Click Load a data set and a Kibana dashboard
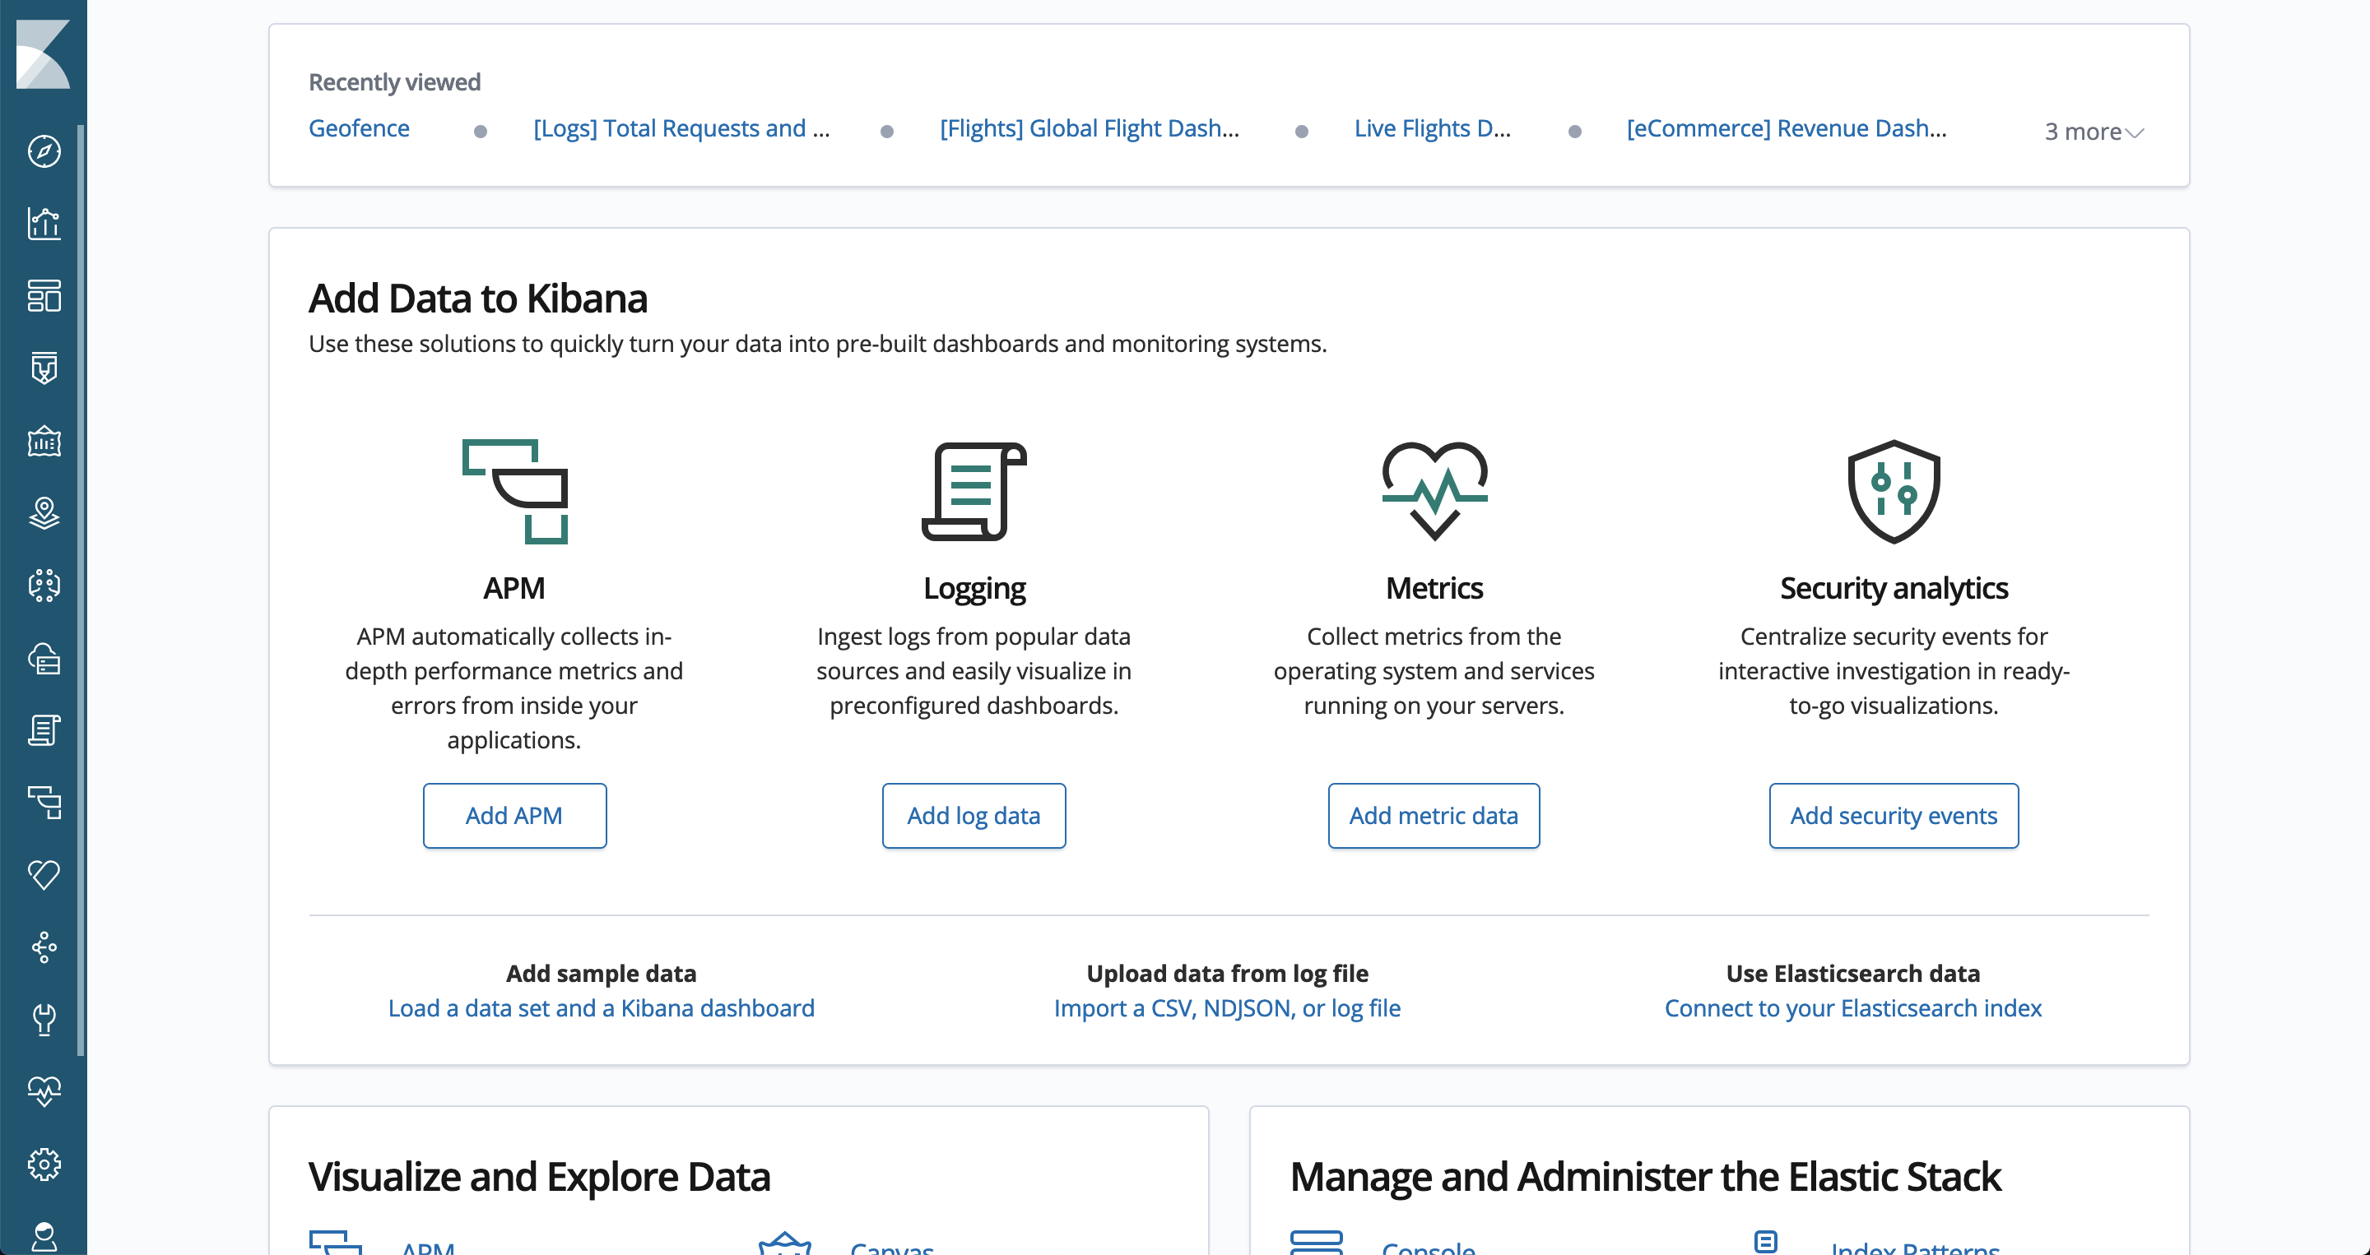The height and width of the screenshot is (1255, 2370). 601,1007
